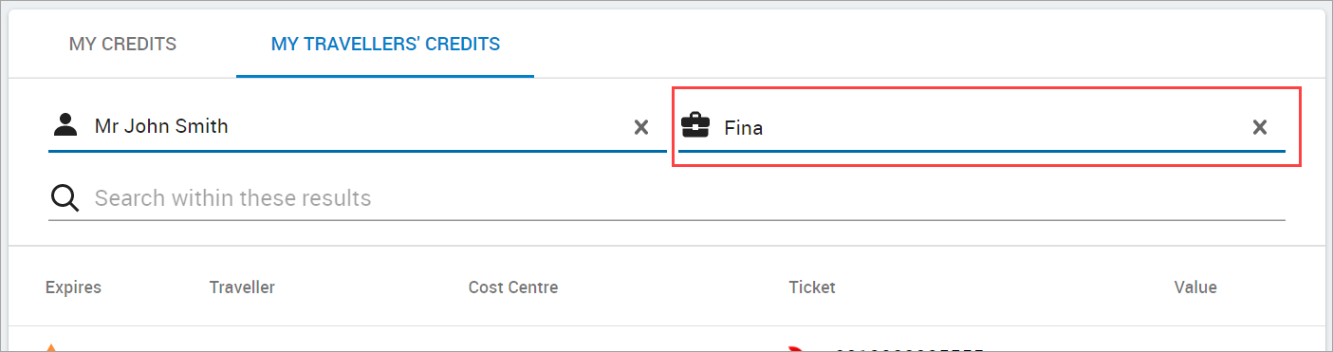Switch to the My Credits tab
Viewport: 1333px width, 352px height.
(x=122, y=45)
